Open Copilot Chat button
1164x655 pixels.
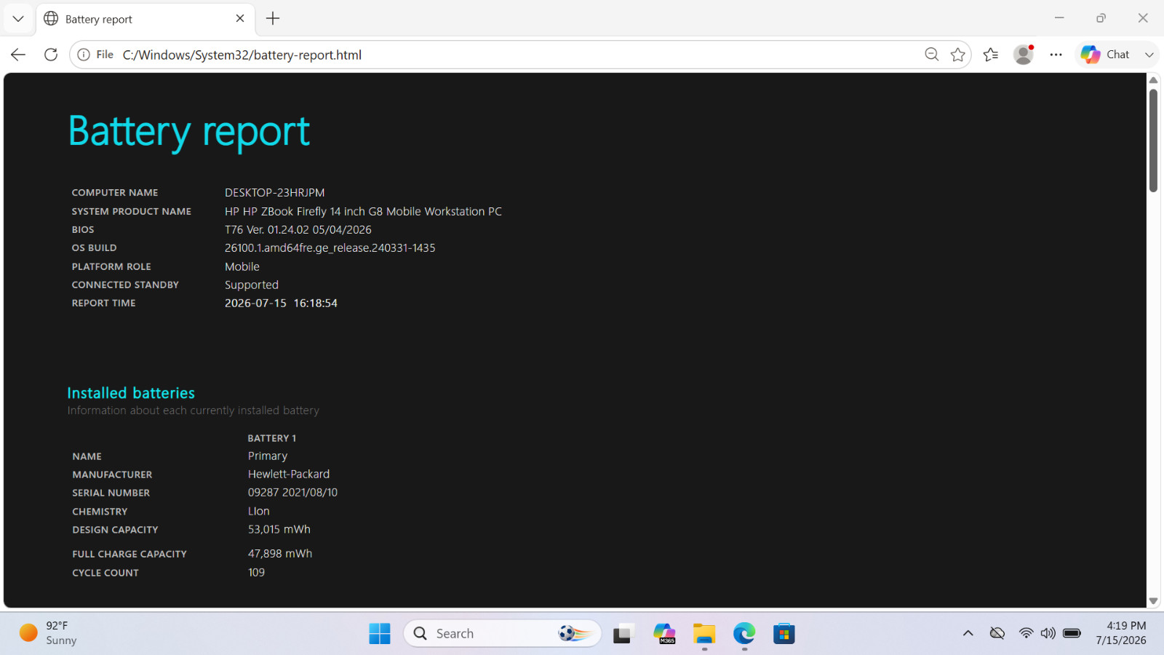tap(1106, 55)
